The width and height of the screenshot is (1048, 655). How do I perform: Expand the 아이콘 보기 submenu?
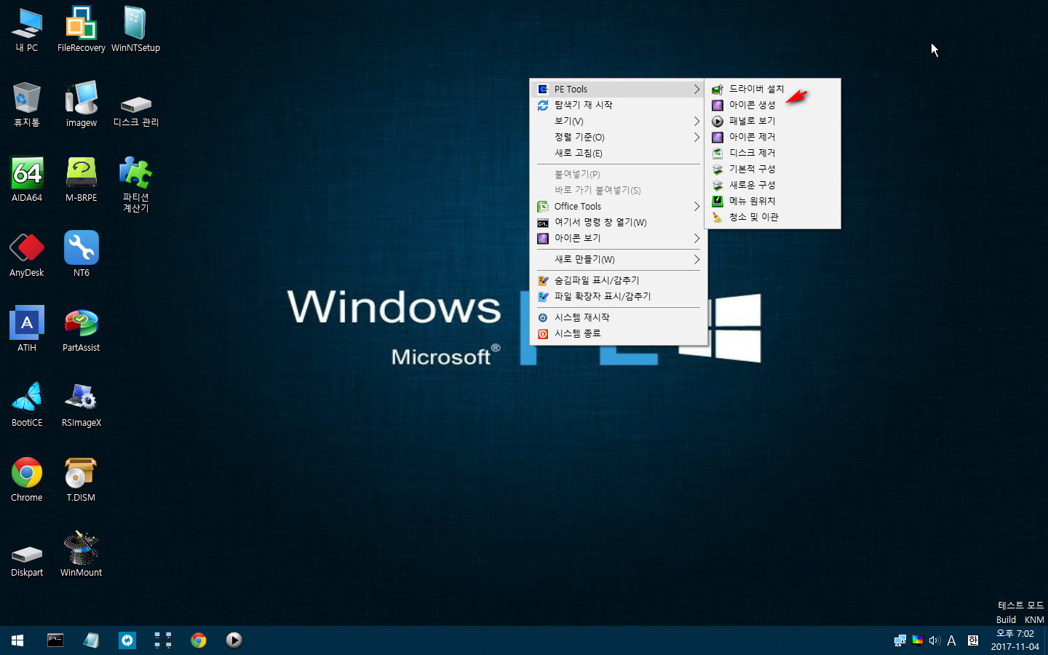(619, 238)
